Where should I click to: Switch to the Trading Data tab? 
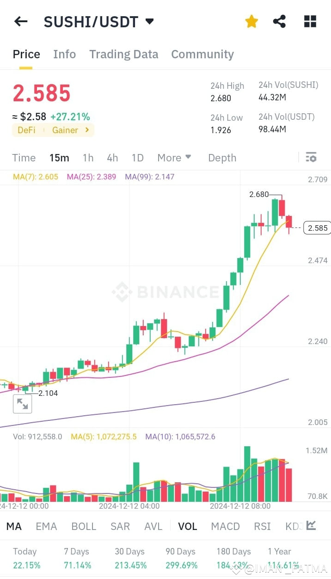pyautogui.click(x=123, y=54)
